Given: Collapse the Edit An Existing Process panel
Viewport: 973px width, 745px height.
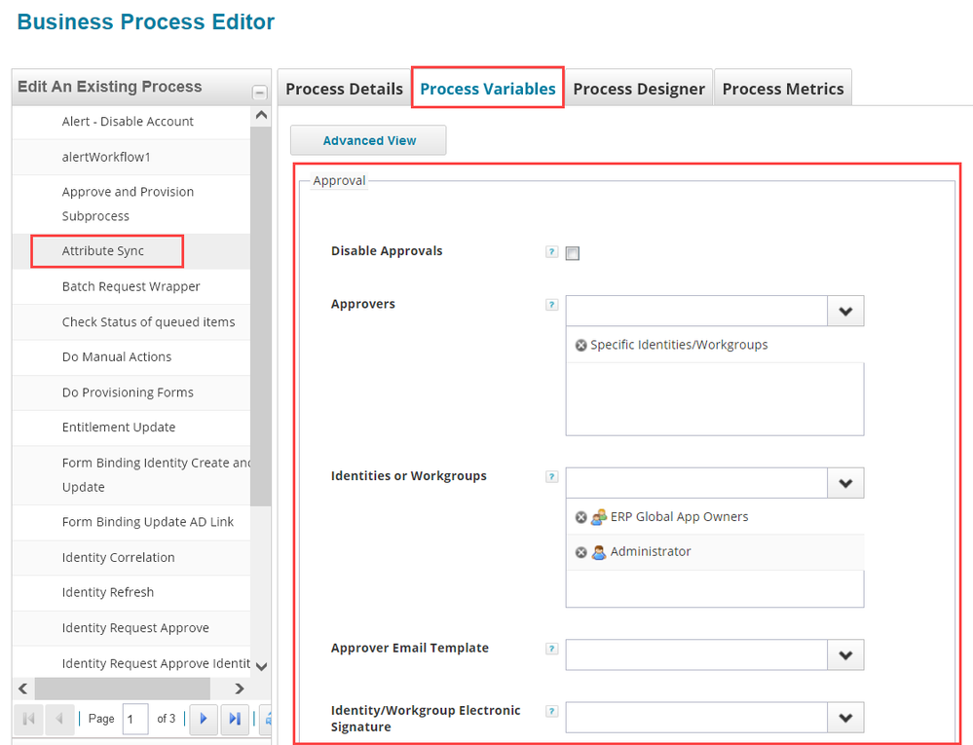Looking at the screenshot, I should pyautogui.click(x=259, y=93).
